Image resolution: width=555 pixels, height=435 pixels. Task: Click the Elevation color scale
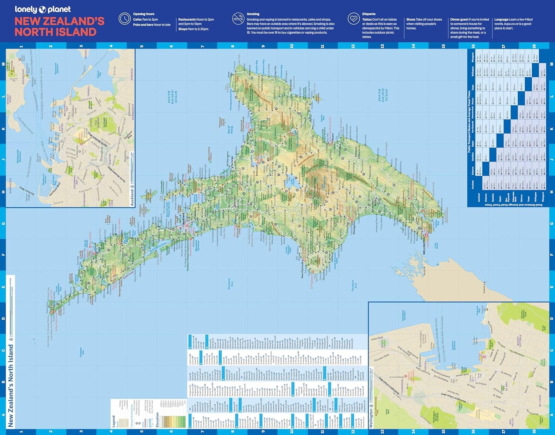click(172, 422)
